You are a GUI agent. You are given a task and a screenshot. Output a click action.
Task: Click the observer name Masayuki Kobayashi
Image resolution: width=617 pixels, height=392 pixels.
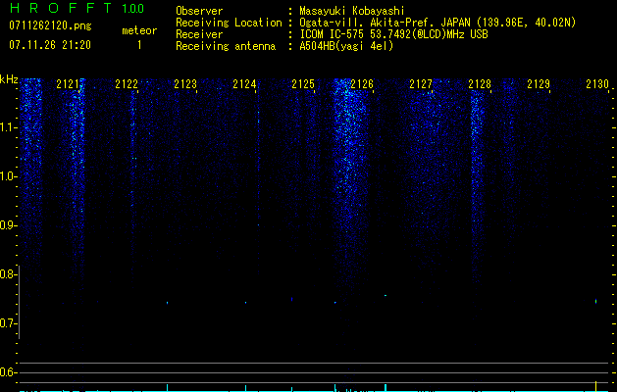[x=352, y=11]
